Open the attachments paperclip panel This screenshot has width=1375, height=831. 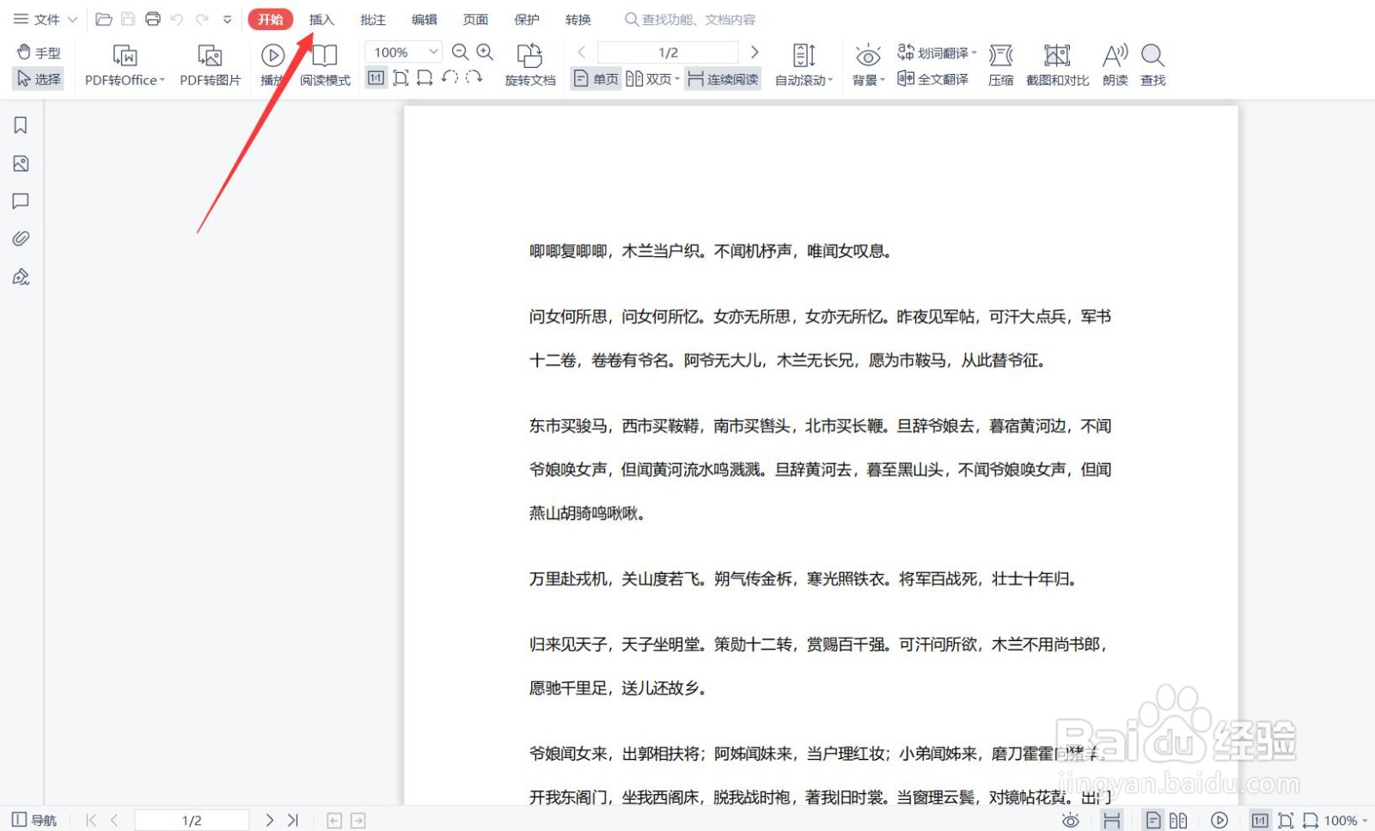coord(21,238)
